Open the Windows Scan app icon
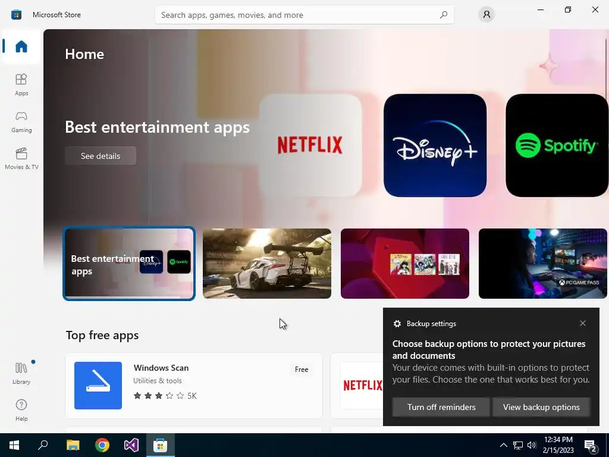This screenshot has height=457, width=609. pos(98,386)
